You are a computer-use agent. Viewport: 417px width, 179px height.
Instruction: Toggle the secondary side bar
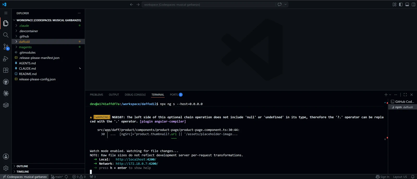pyautogui.click(x=413, y=4)
